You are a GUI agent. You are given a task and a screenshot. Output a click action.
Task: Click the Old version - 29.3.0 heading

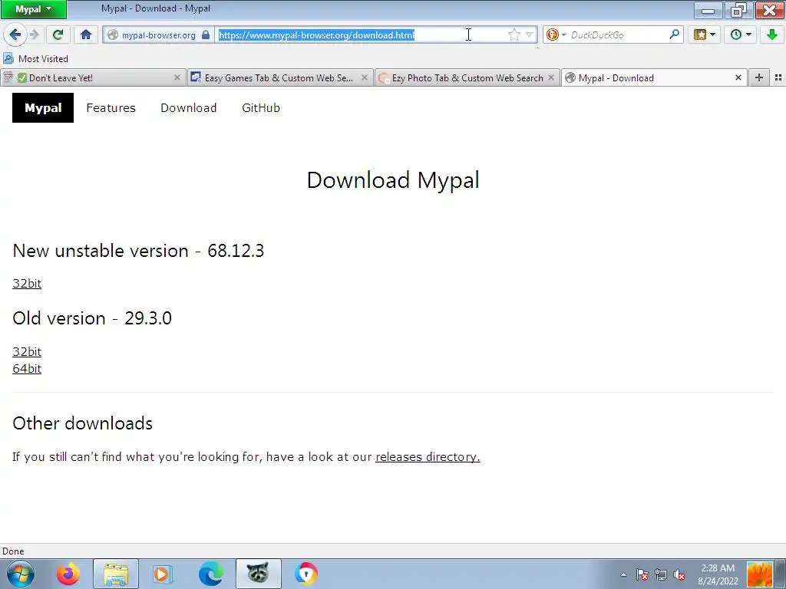click(92, 318)
